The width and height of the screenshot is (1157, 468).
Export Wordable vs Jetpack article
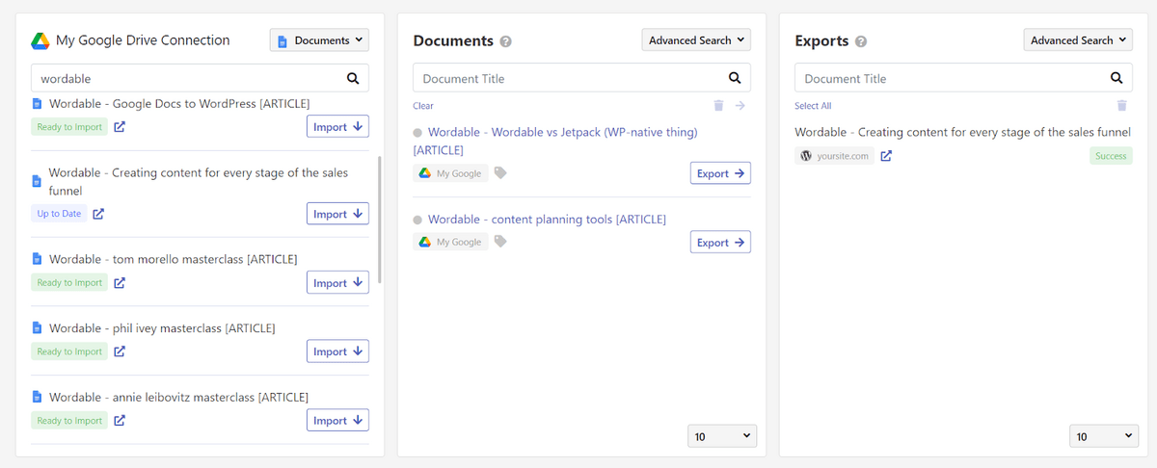point(720,173)
